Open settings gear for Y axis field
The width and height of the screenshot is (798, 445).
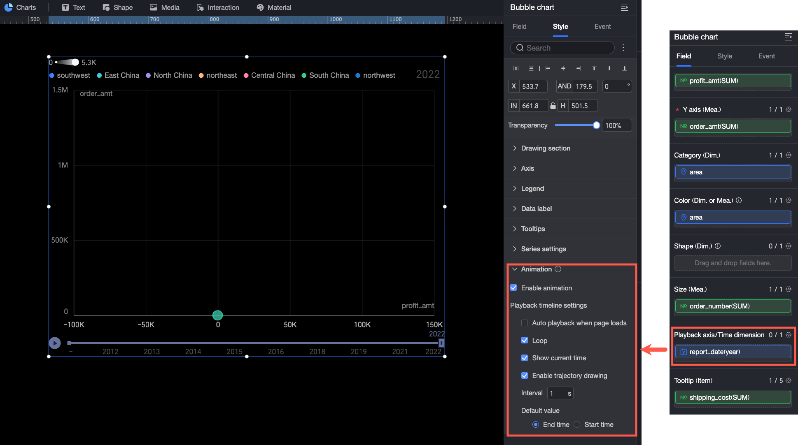789,109
